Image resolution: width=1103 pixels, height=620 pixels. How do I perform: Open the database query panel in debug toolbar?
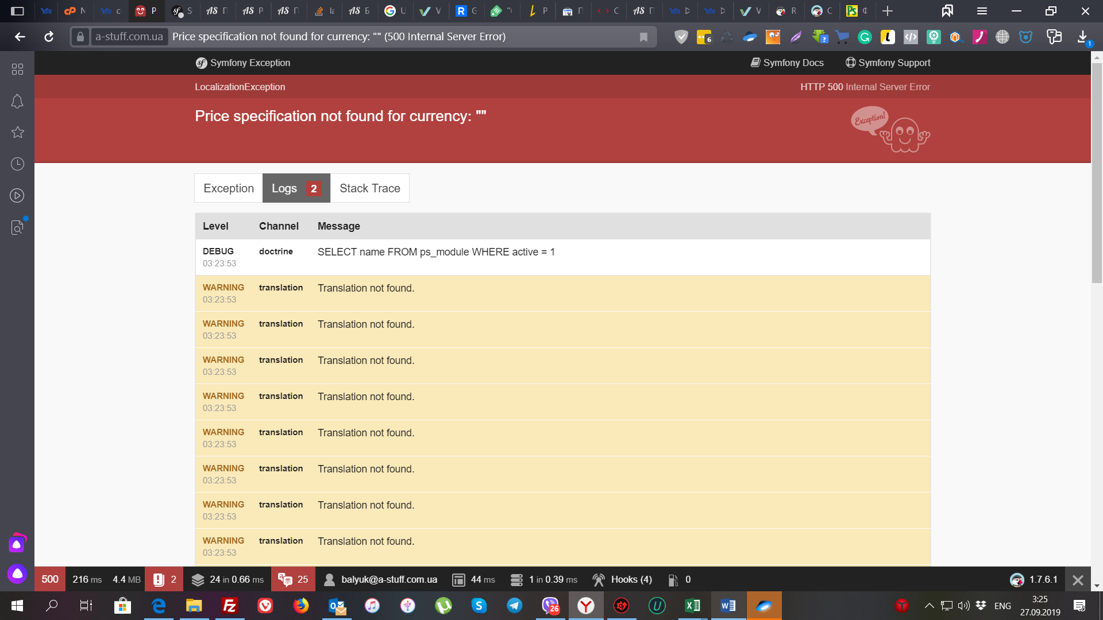click(543, 579)
